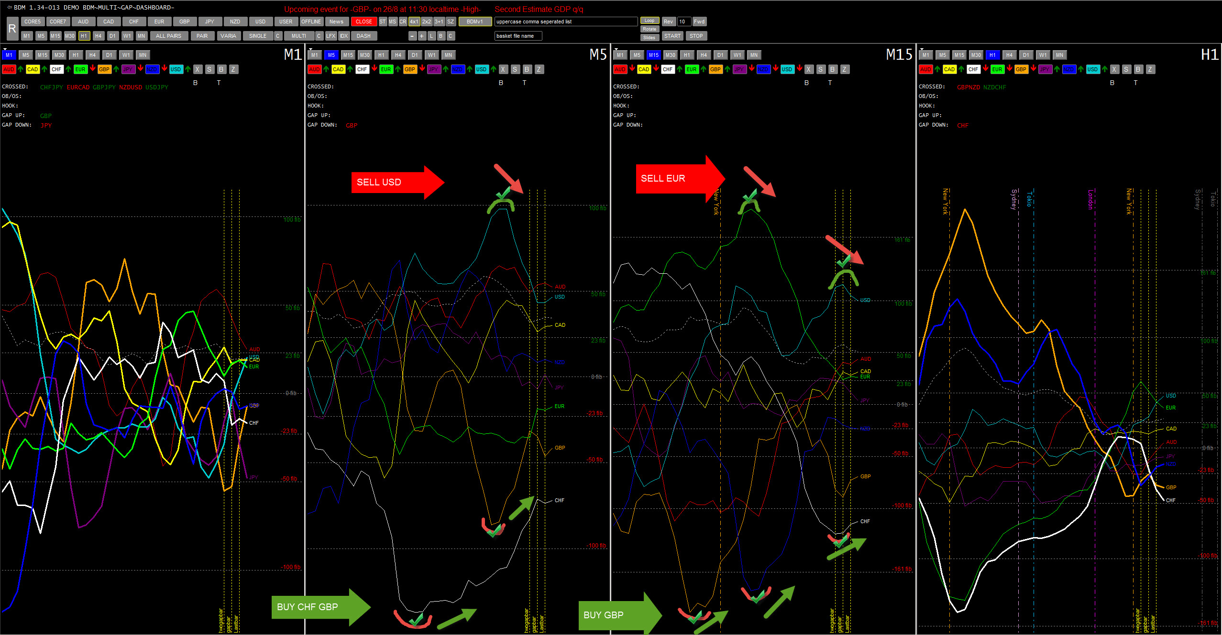
Task: Click the Z button in M5 panel
Action: [539, 69]
